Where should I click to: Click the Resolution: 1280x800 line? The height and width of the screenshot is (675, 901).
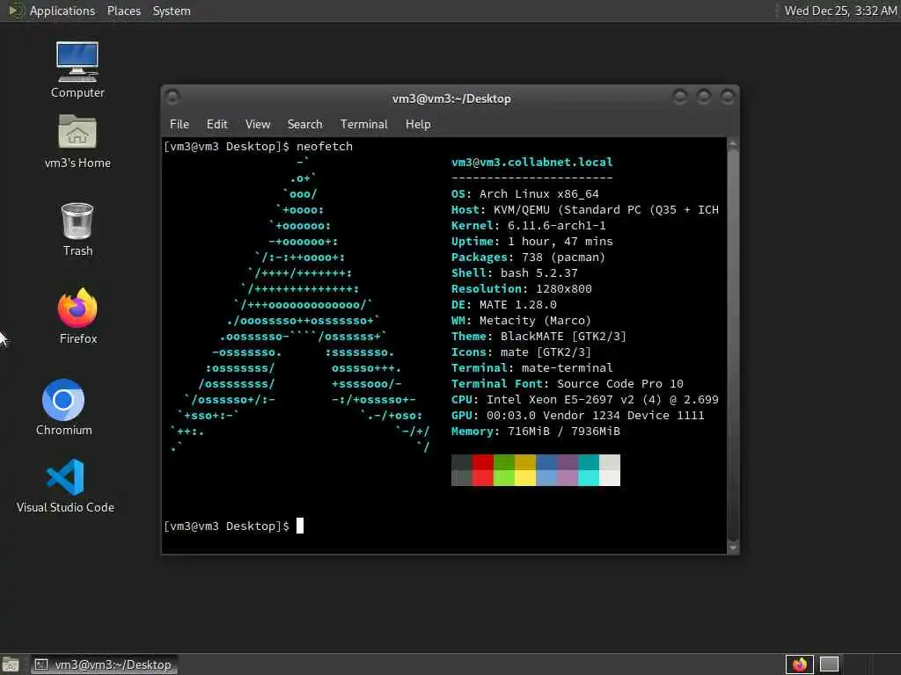click(x=522, y=288)
